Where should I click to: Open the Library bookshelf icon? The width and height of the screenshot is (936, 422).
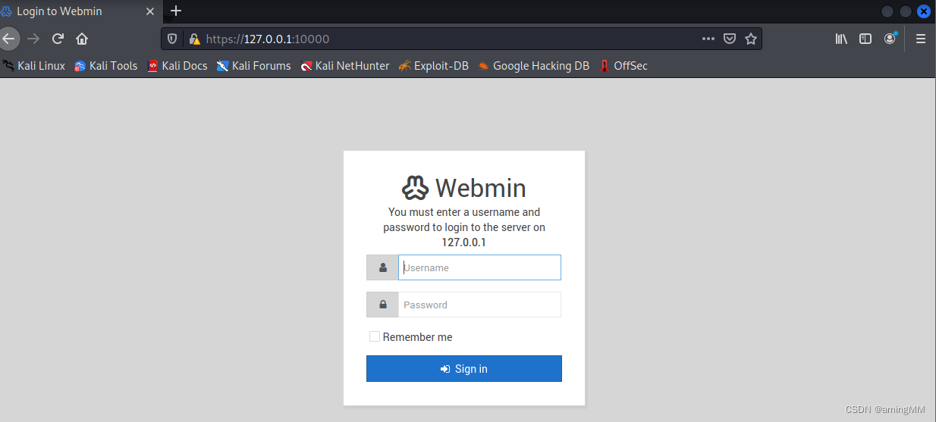841,39
